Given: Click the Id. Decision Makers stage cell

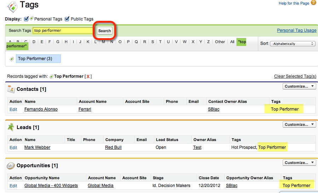Looking at the screenshot, I should pyautogui.click(x=171, y=185).
